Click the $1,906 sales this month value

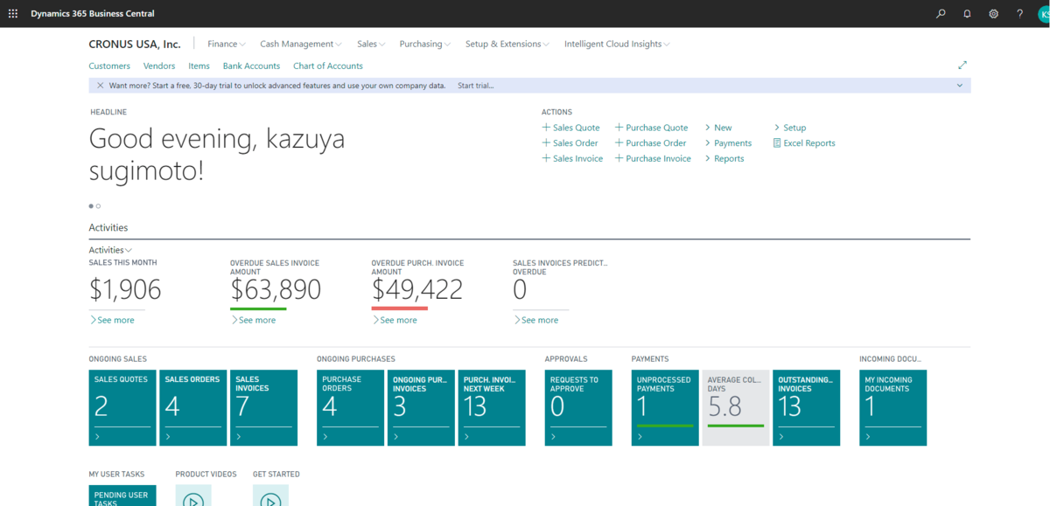pyautogui.click(x=125, y=289)
